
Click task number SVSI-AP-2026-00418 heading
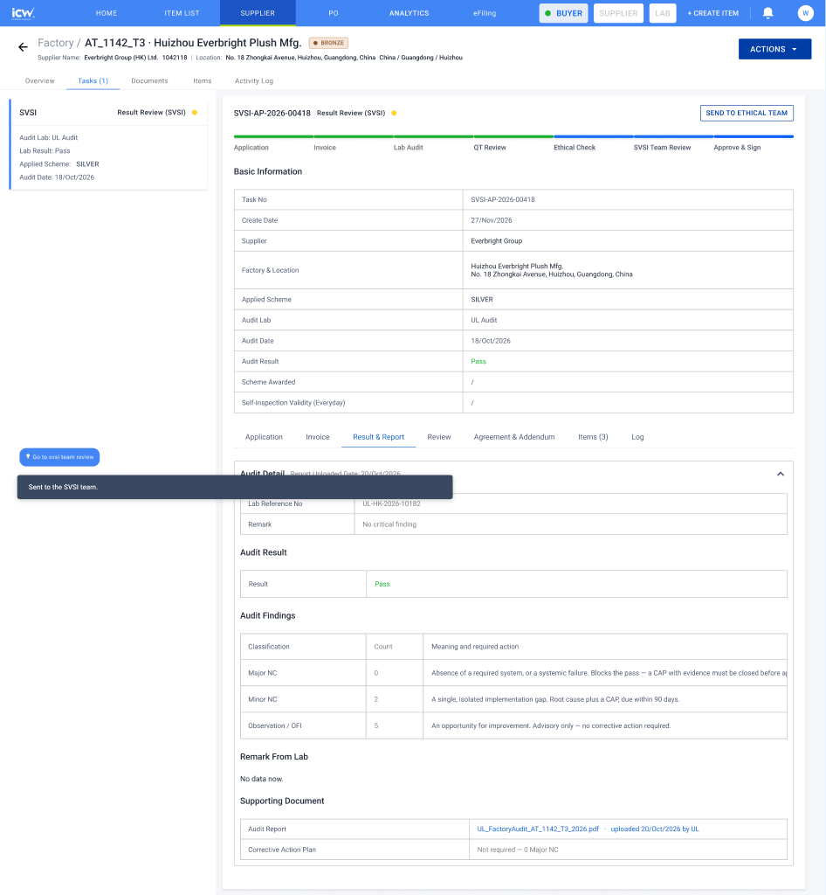pyautogui.click(x=272, y=113)
